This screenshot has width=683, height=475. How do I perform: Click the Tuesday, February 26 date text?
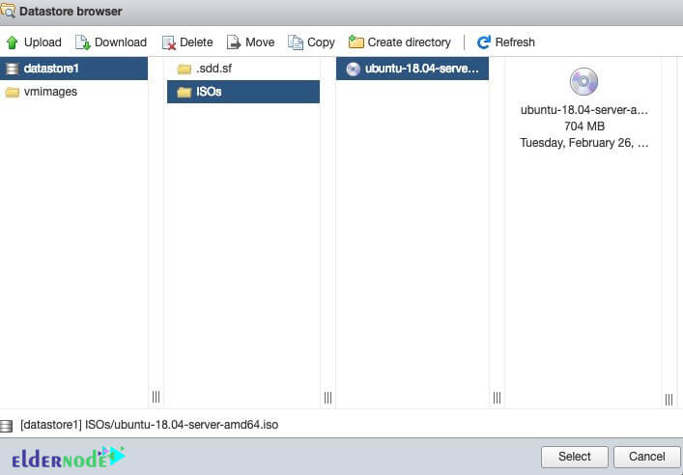[584, 143]
